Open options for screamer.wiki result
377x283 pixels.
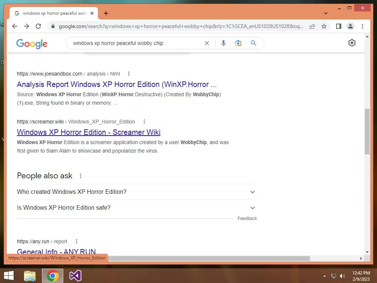click(144, 122)
